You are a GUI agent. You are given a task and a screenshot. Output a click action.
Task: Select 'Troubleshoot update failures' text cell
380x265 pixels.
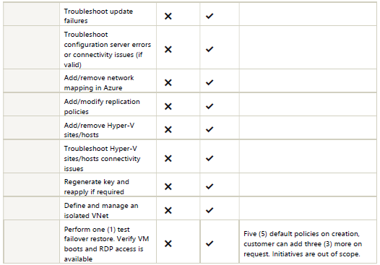tap(108, 14)
